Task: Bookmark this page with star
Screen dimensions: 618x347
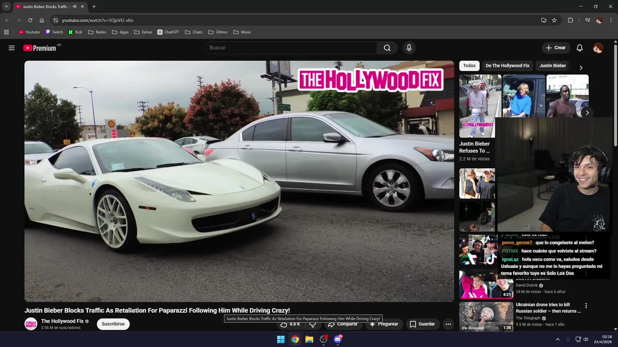Action: click(554, 20)
